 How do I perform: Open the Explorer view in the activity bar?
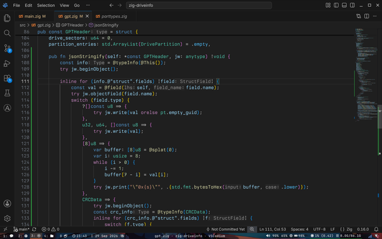click(x=7, y=18)
